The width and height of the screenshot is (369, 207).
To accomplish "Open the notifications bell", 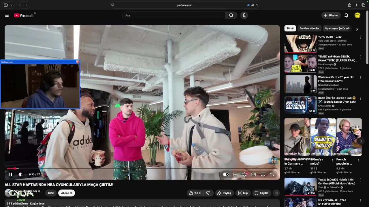I will coord(346,16).
